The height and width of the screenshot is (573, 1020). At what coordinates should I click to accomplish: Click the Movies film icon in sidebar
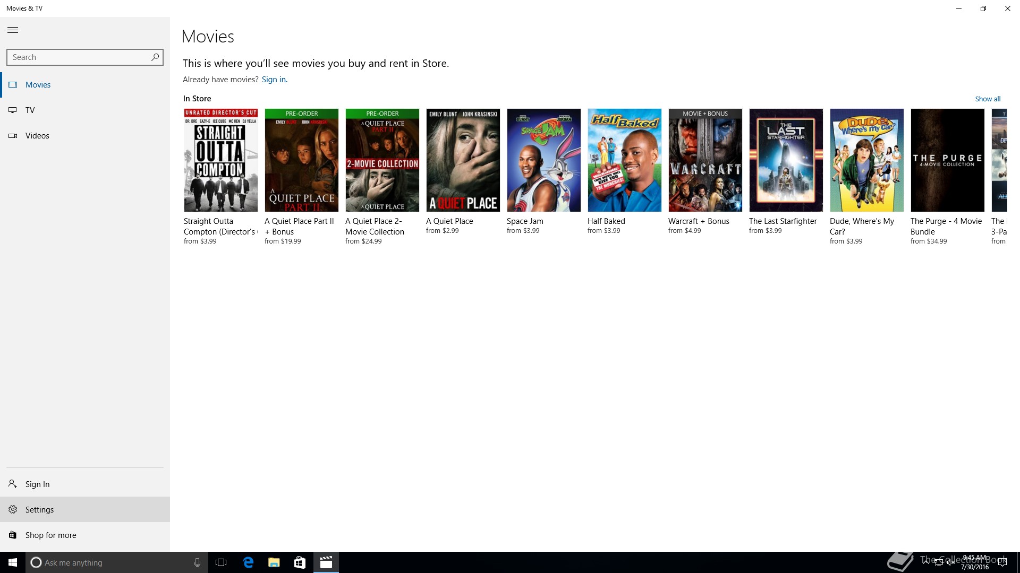tap(13, 85)
